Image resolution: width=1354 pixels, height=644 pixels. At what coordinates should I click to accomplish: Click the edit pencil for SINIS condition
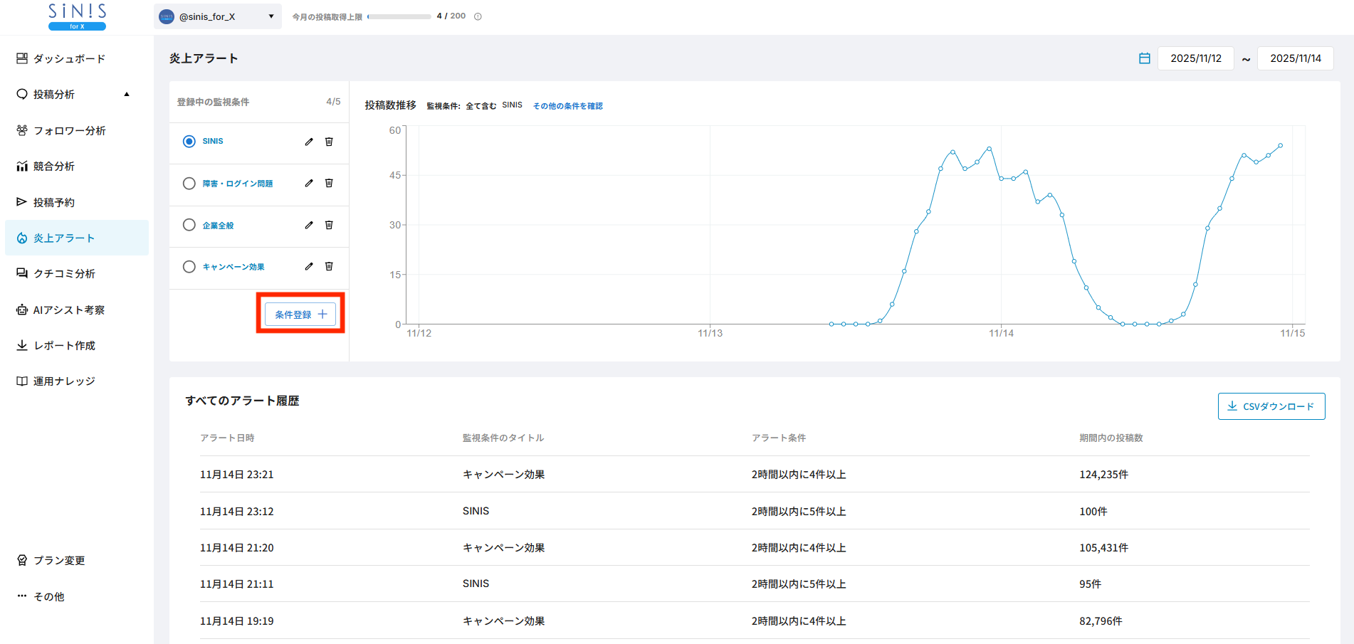click(309, 142)
